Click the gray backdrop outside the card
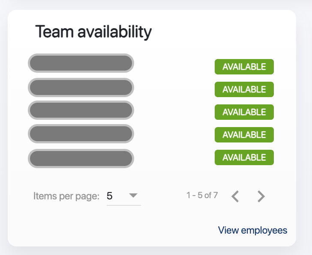Image resolution: width=312 pixels, height=255 pixels. [304, 128]
